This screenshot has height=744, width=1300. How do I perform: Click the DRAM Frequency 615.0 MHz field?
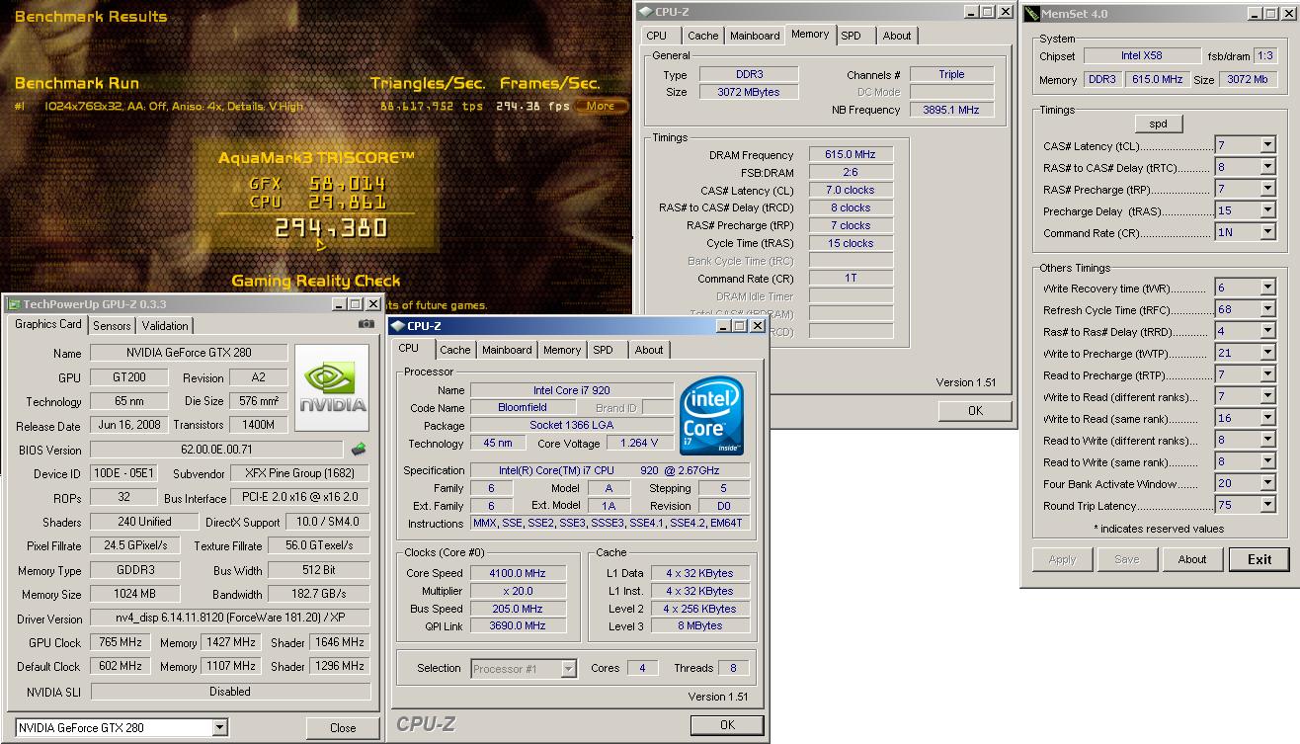[x=851, y=154]
